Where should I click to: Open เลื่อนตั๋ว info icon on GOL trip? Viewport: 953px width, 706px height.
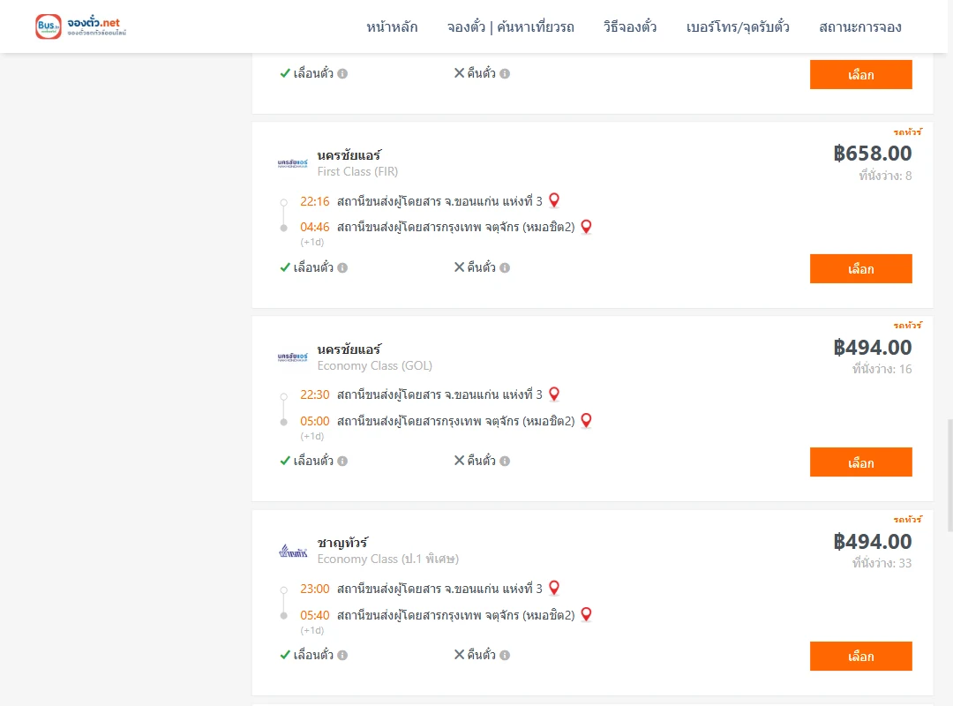(342, 461)
